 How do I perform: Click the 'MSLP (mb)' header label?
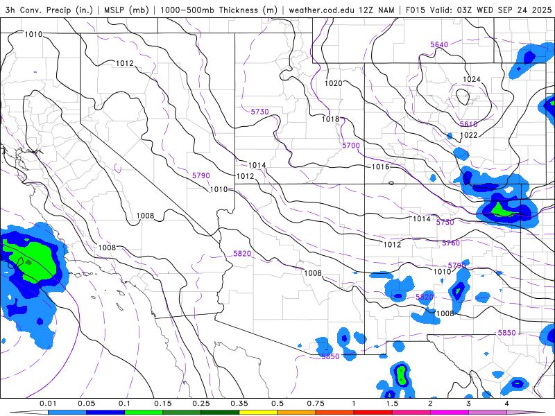tap(126, 10)
